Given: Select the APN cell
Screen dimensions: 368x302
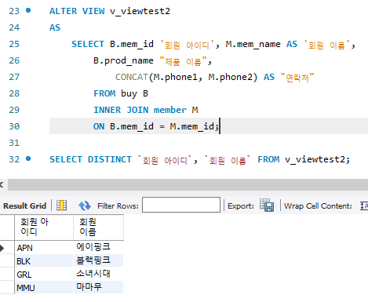Looking at the screenshot, I should [44, 247].
